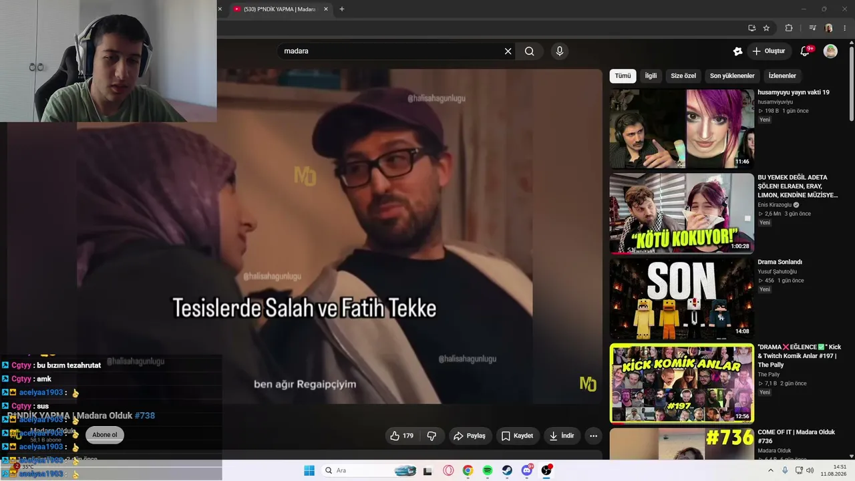Select the İlgili filter chip
The width and height of the screenshot is (855, 481).
click(x=651, y=76)
